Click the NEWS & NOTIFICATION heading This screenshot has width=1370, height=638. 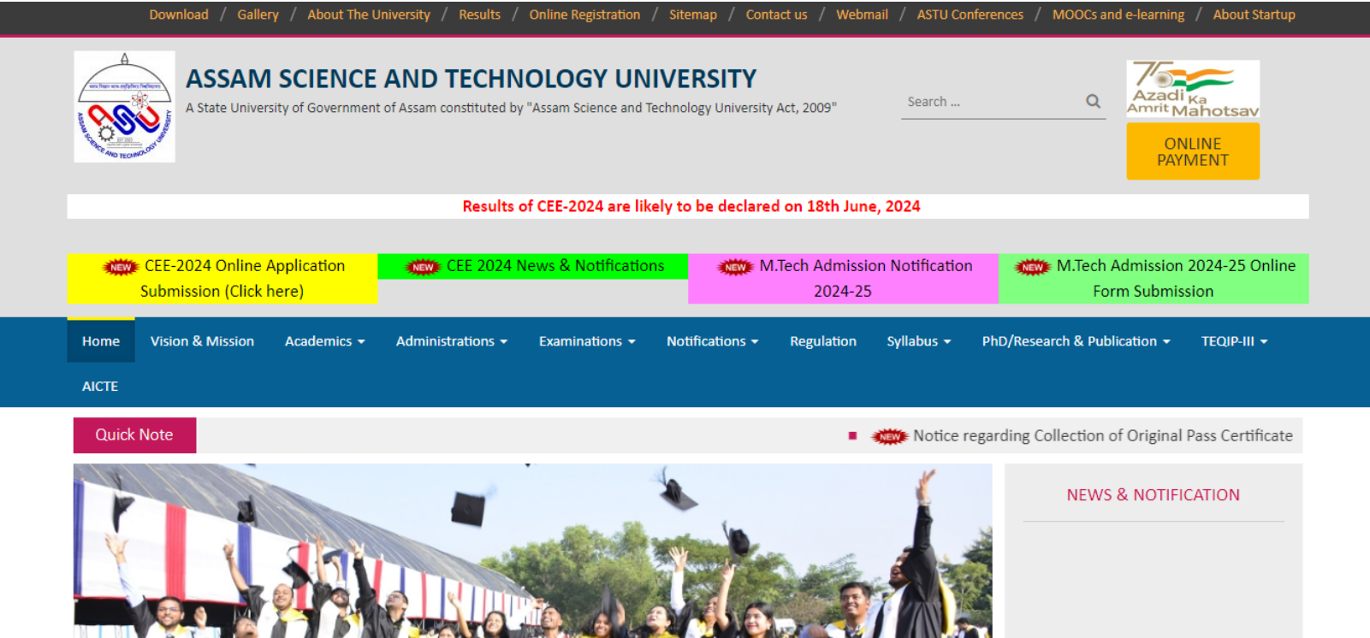(1153, 494)
